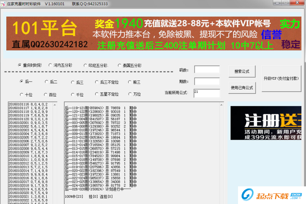The width and height of the screenshot is (306, 204).
Task: Pick the 百位 radio button
Action: (x=50, y=95)
